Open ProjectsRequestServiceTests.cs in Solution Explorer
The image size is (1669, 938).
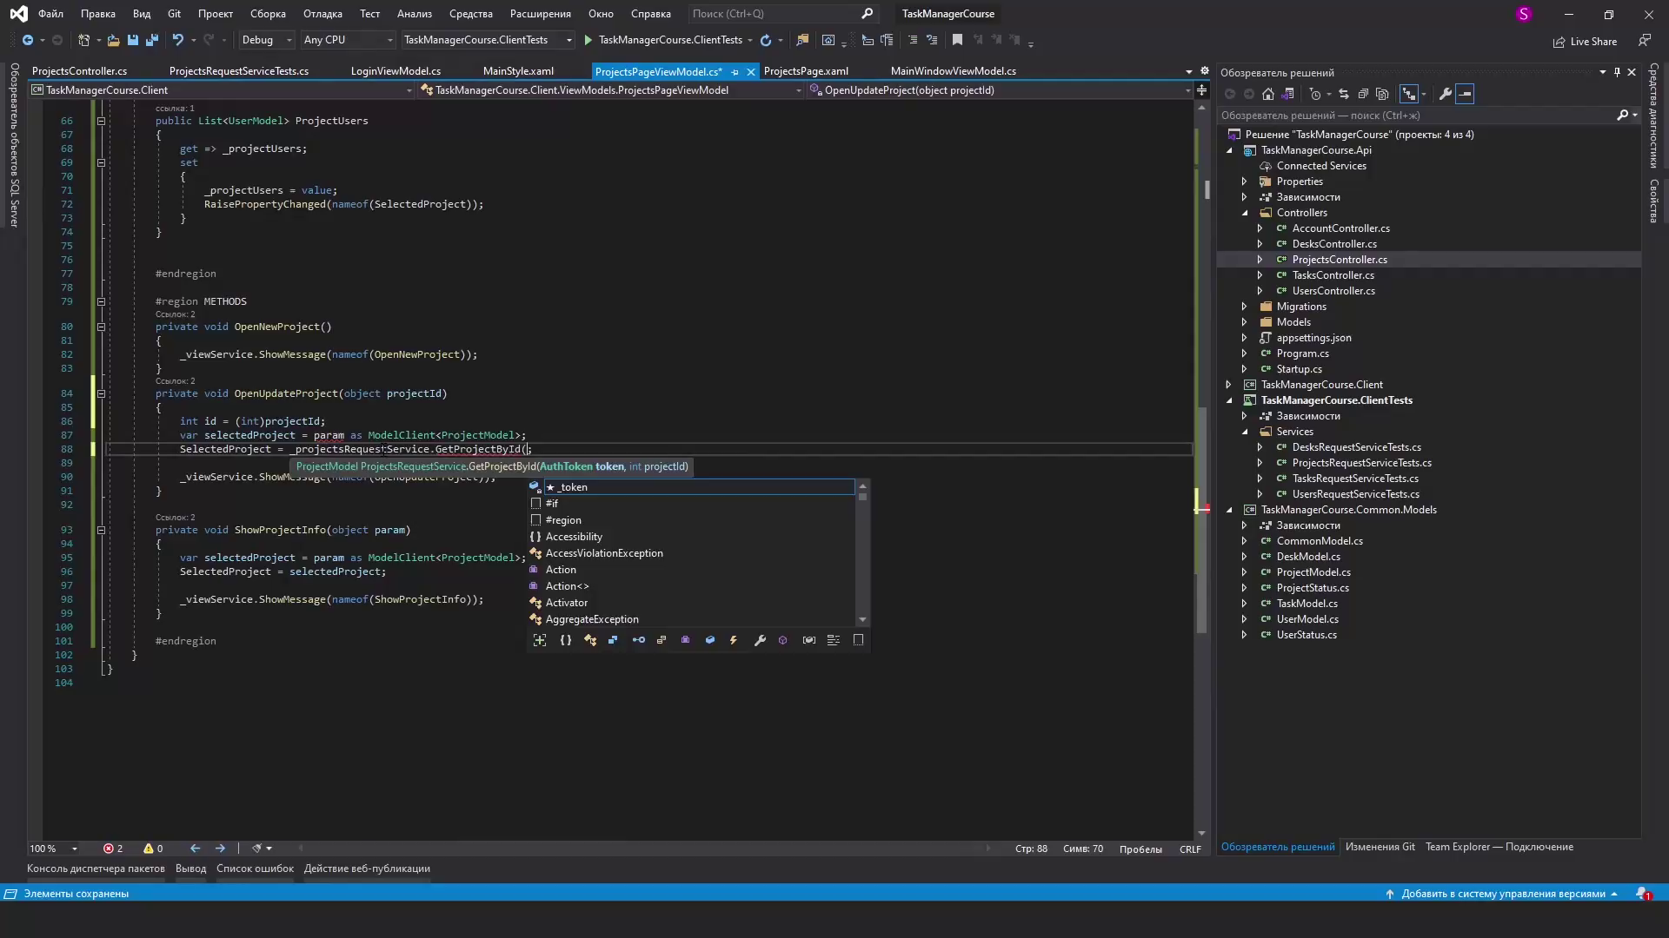pos(1361,463)
